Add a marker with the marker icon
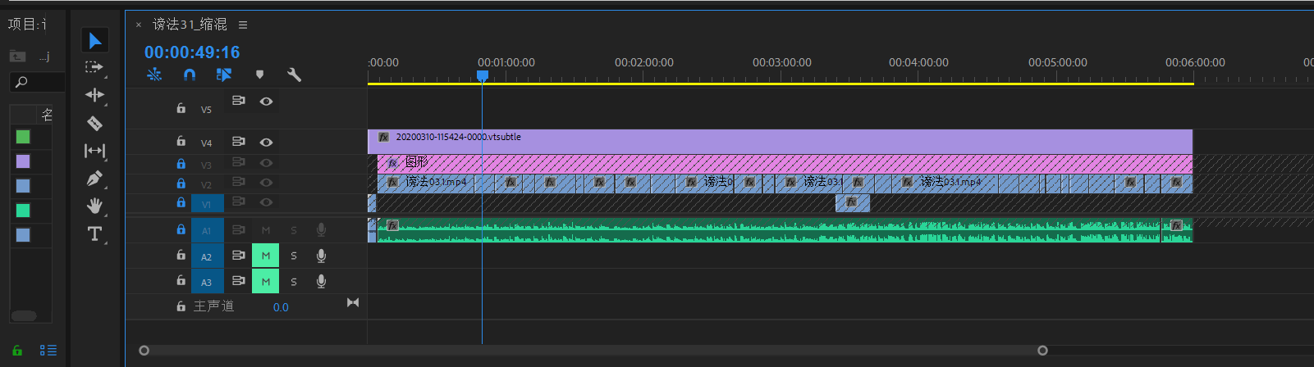1314x367 pixels. click(260, 75)
